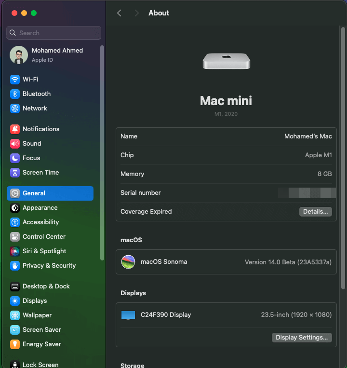Select the Screen Saver icon
The height and width of the screenshot is (368, 347).
pos(15,330)
